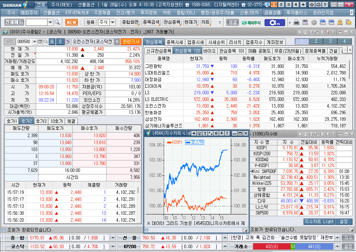Expand the toolbar overflow chevron after 차트
This screenshot has height=252, width=356.
coord(220,22)
